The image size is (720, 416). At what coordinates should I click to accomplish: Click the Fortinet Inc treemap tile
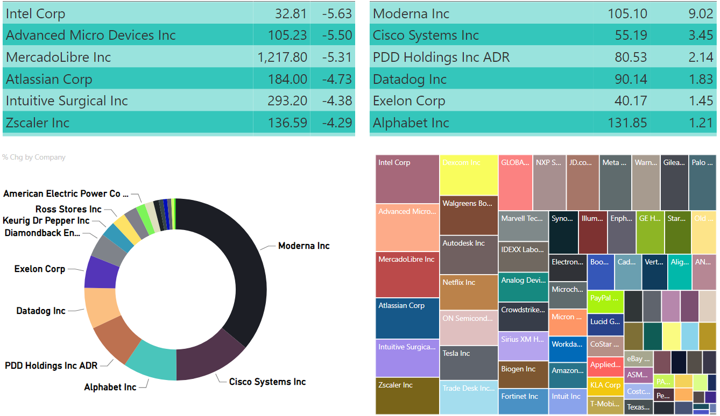click(x=524, y=401)
